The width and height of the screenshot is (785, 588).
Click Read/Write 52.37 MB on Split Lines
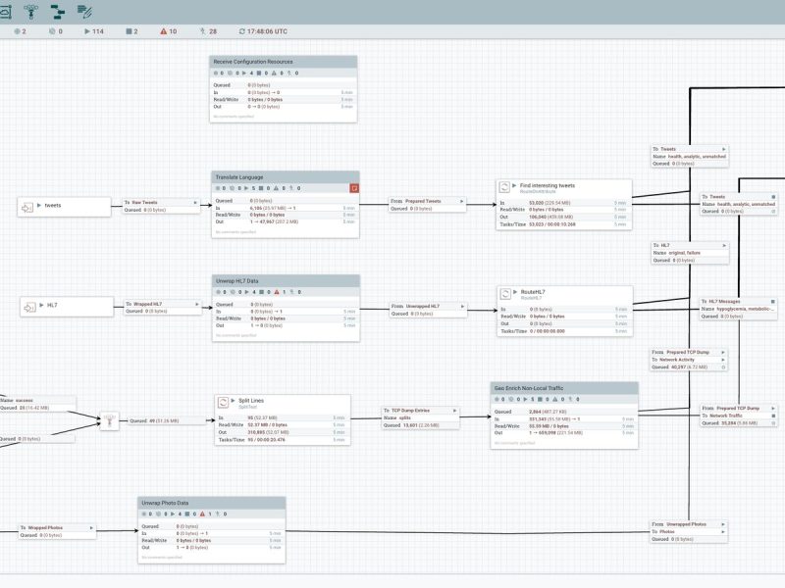pyautogui.click(x=267, y=425)
